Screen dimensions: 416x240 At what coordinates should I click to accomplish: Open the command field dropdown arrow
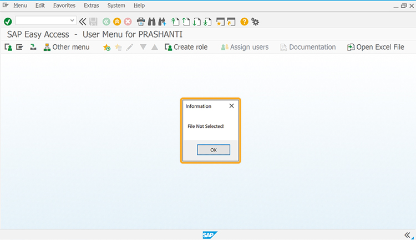click(x=72, y=20)
